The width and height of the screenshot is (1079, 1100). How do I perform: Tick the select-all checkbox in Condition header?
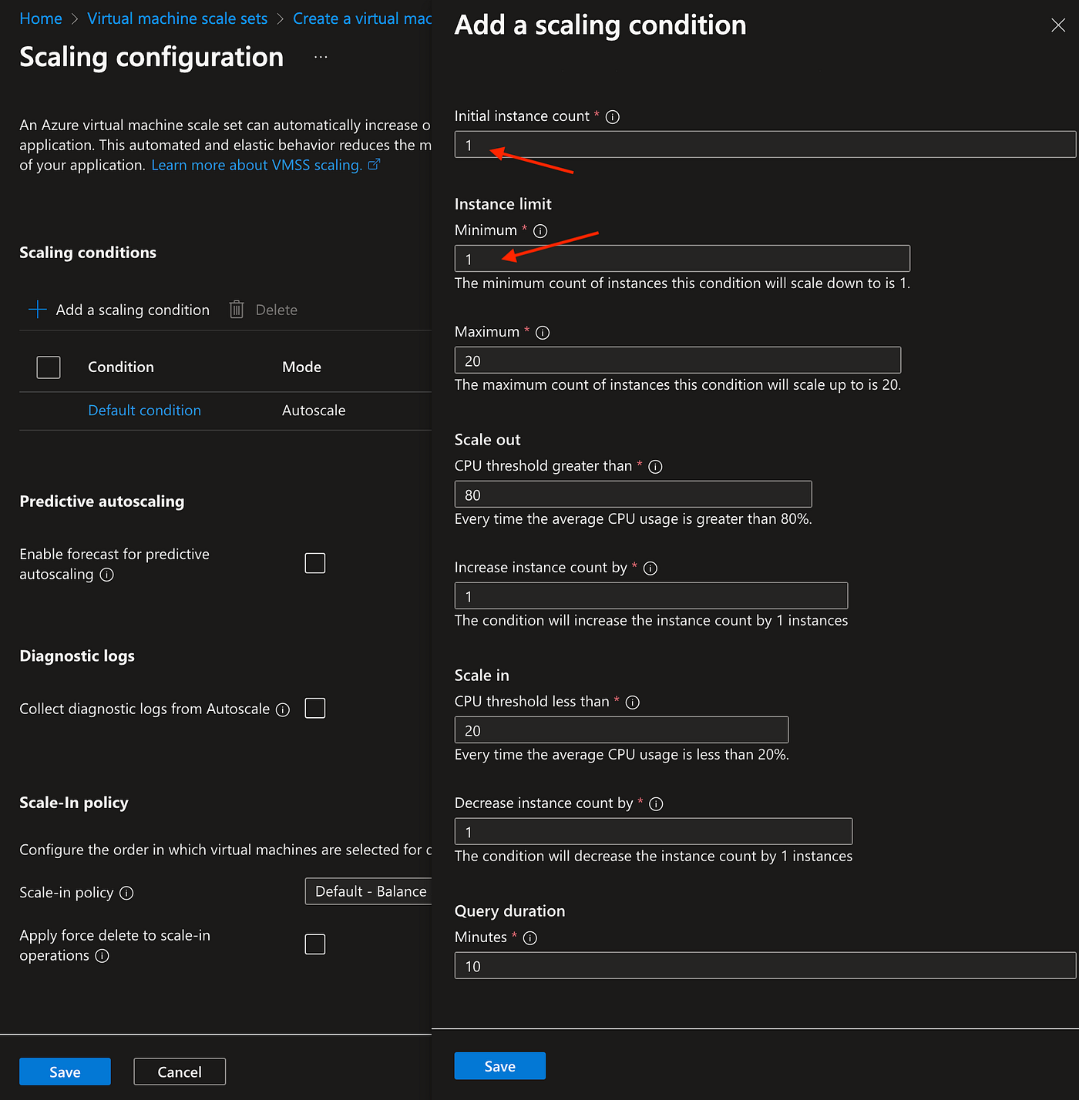tap(49, 367)
